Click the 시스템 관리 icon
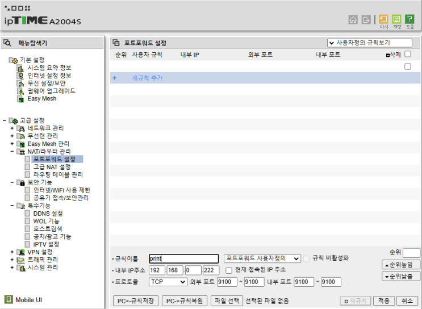The height and width of the screenshot is (309, 422). (x=20, y=268)
